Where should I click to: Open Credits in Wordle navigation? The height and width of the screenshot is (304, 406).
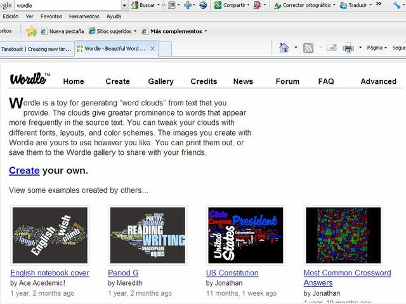pos(204,81)
